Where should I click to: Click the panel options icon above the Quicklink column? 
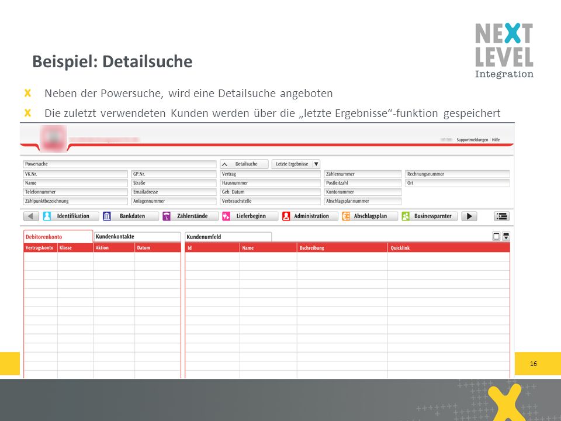tap(506, 236)
